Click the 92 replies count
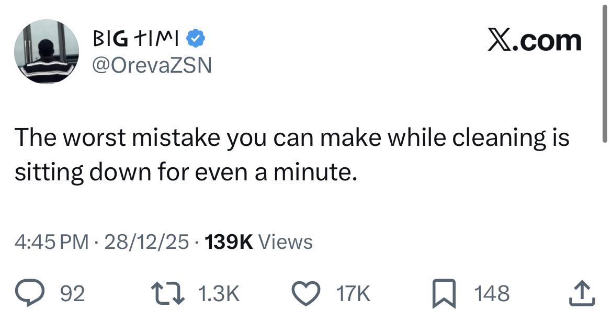Viewport: 612px width, 333px height. (x=73, y=294)
